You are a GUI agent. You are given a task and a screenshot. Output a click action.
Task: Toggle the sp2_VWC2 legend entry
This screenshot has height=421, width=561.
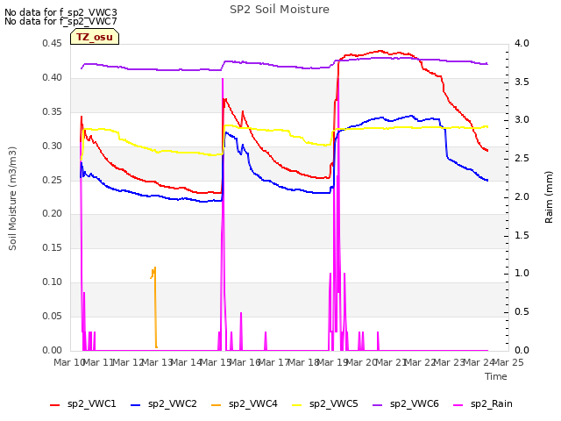click(164, 404)
